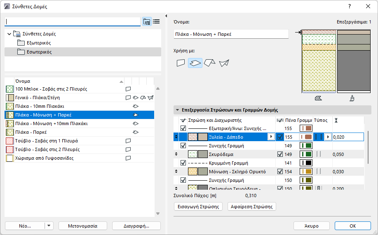Click the thickness column header icon

(x=336, y=120)
